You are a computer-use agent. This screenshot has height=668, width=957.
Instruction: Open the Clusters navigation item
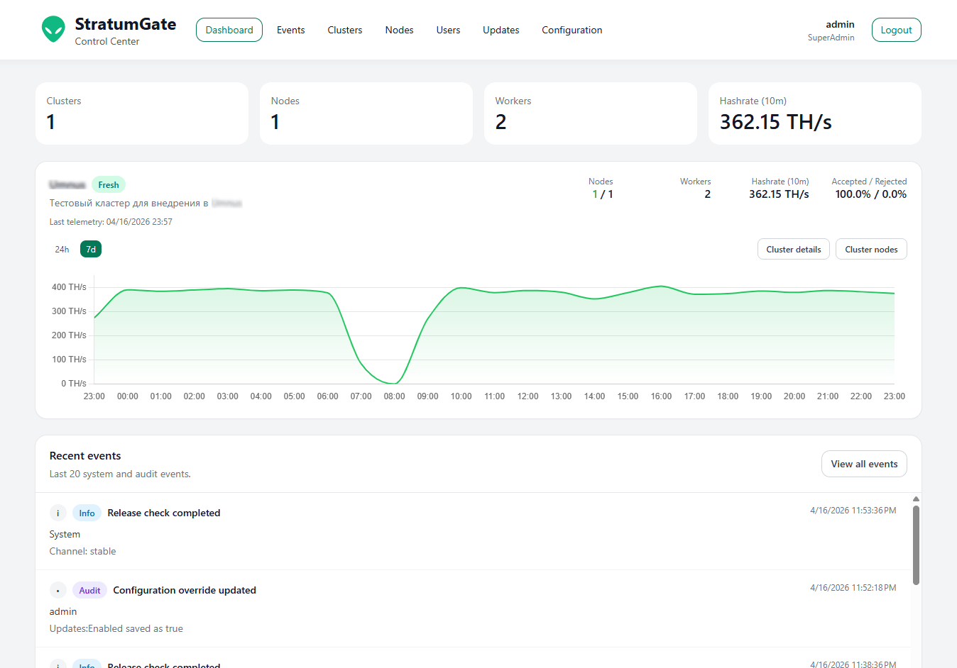point(345,30)
